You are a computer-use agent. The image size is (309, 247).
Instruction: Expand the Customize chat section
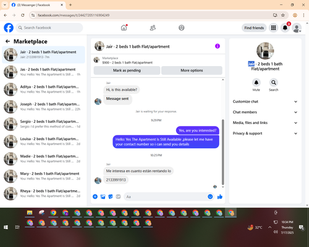[265, 101]
